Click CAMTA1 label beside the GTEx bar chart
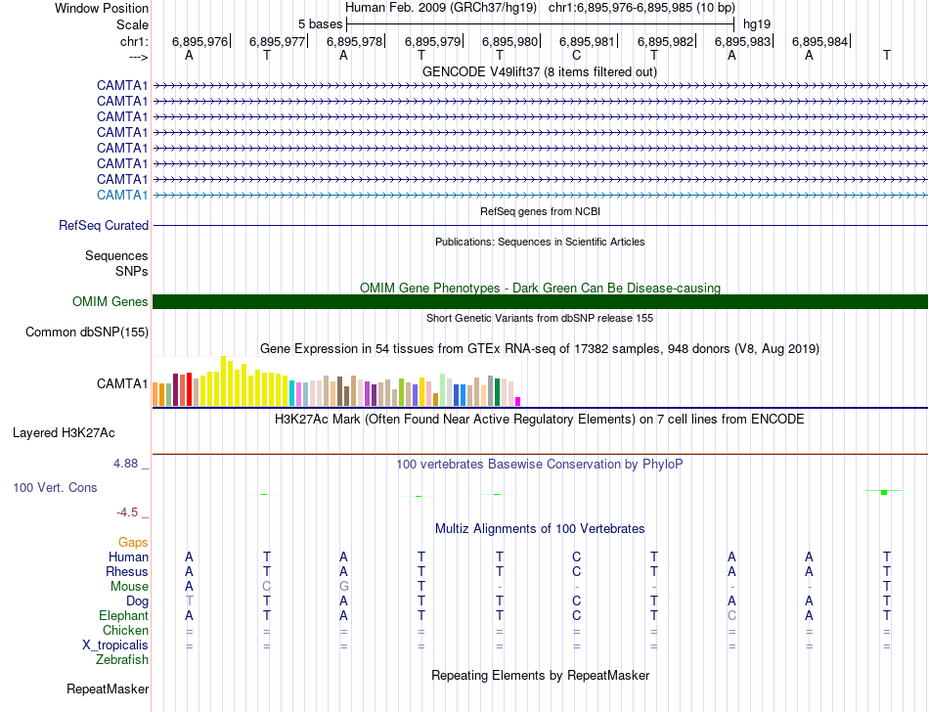This screenshot has width=929, height=712. (122, 383)
